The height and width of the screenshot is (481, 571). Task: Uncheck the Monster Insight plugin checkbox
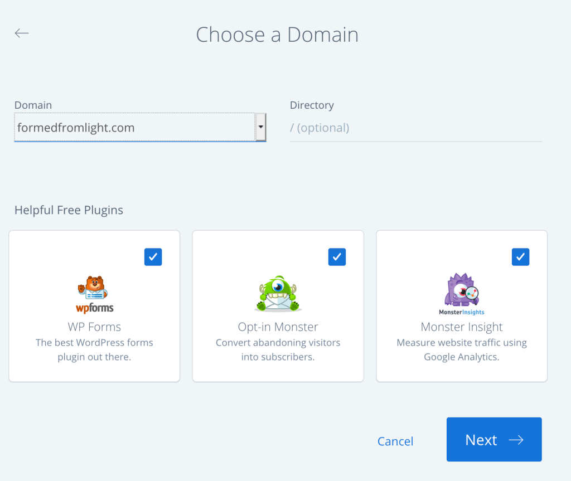click(520, 257)
